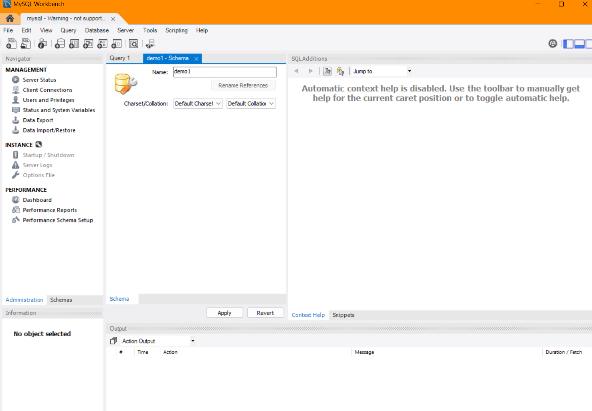This screenshot has height=411, width=592.
Task: Click the Rename References button
Action: click(x=243, y=85)
